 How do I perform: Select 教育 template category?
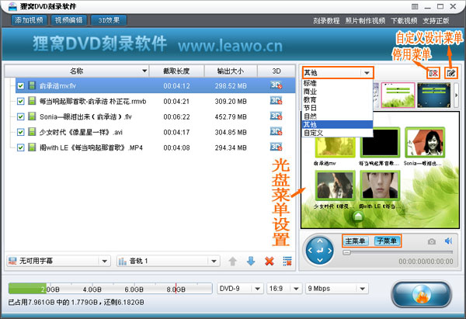coord(338,100)
